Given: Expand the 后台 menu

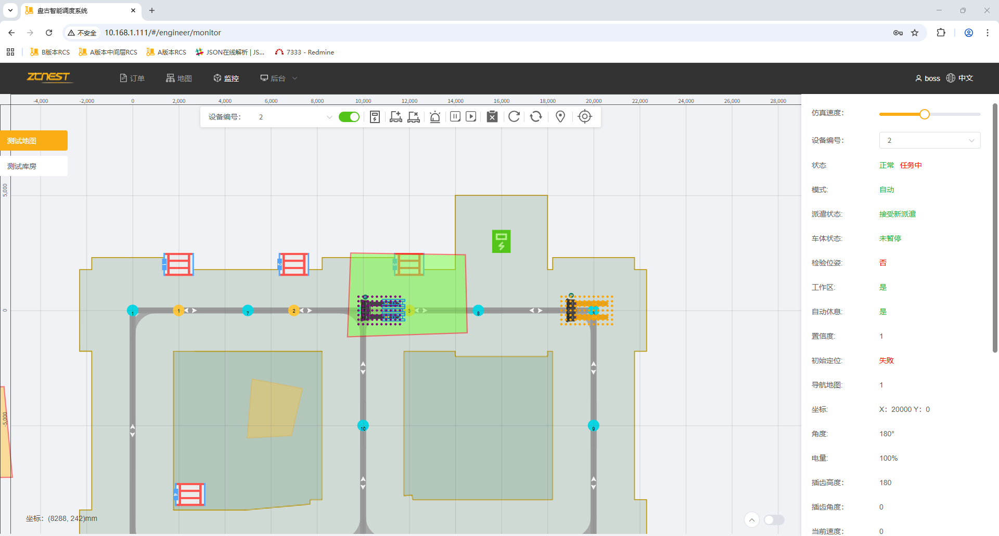Looking at the screenshot, I should (278, 78).
